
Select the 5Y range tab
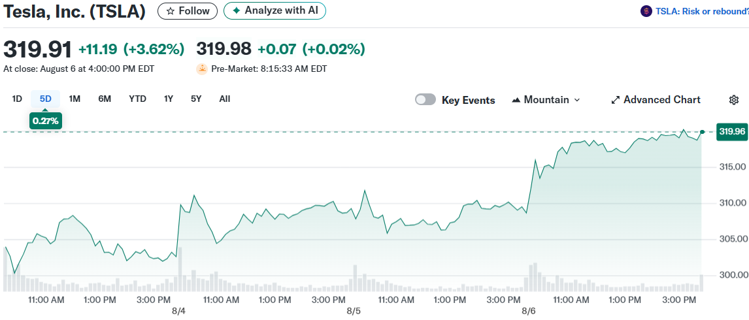pos(196,99)
